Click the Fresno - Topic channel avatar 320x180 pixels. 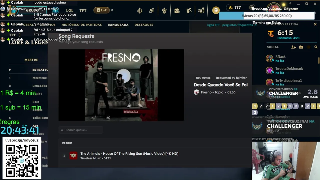(196, 92)
